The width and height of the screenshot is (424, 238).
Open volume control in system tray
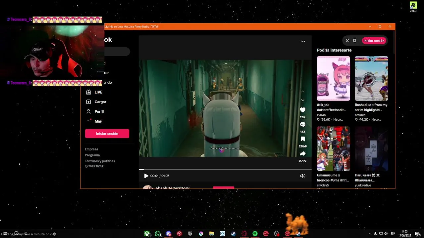[386, 234]
